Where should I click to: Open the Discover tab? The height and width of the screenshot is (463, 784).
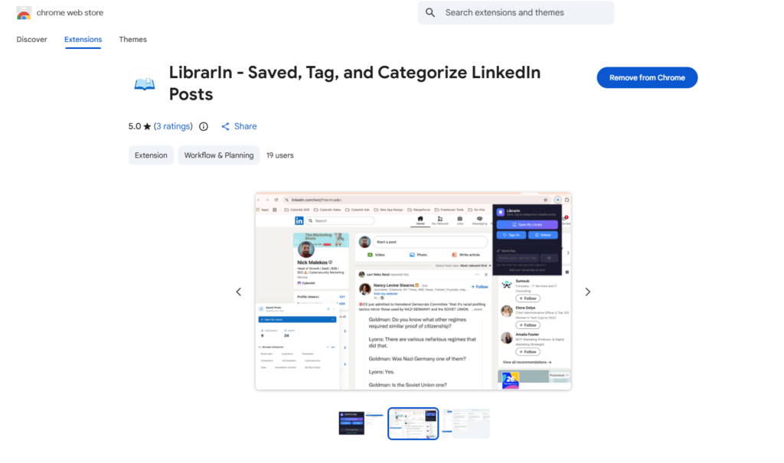31,40
